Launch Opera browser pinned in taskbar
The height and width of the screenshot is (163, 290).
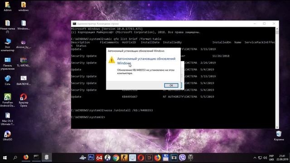141,158
